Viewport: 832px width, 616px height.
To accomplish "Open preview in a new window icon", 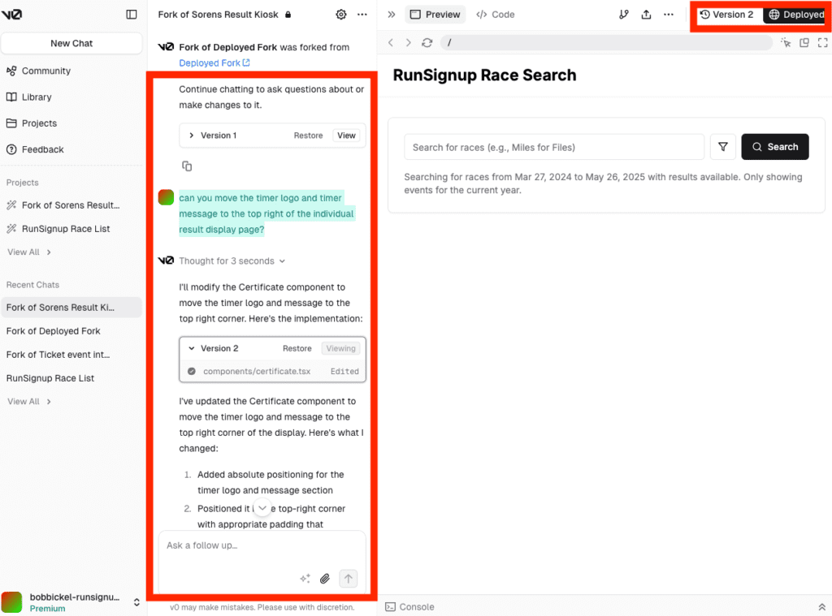I will [804, 42].
